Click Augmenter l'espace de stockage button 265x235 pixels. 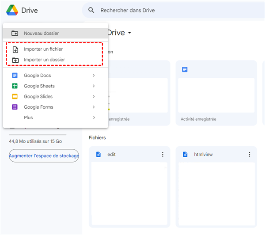[x=44, y=155]
